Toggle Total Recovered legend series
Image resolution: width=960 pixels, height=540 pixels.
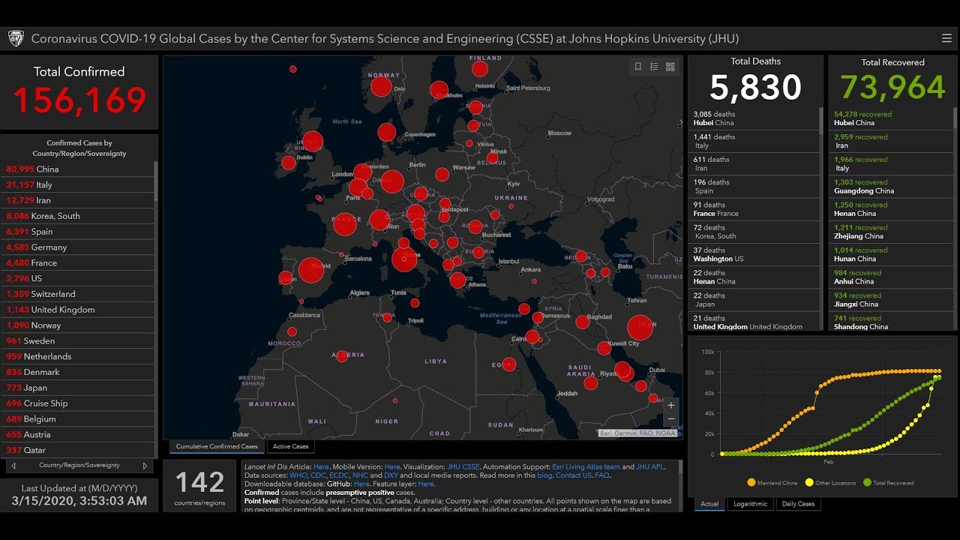tap(888, 483)
